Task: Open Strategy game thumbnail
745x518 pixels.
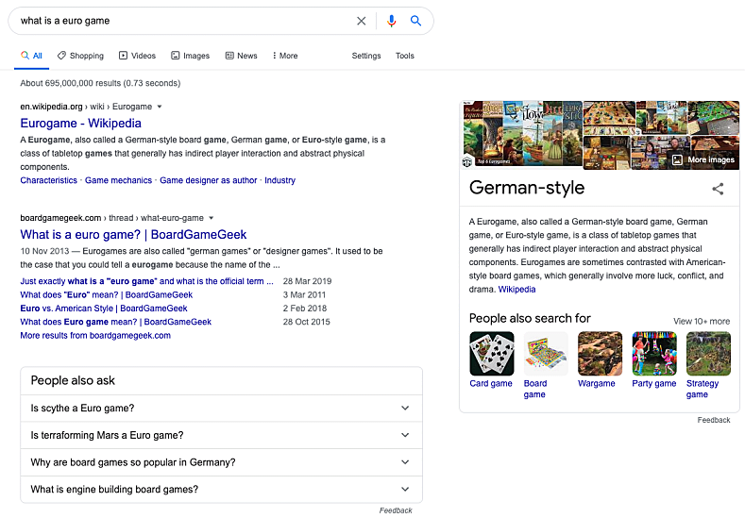Action: (708, 354)
